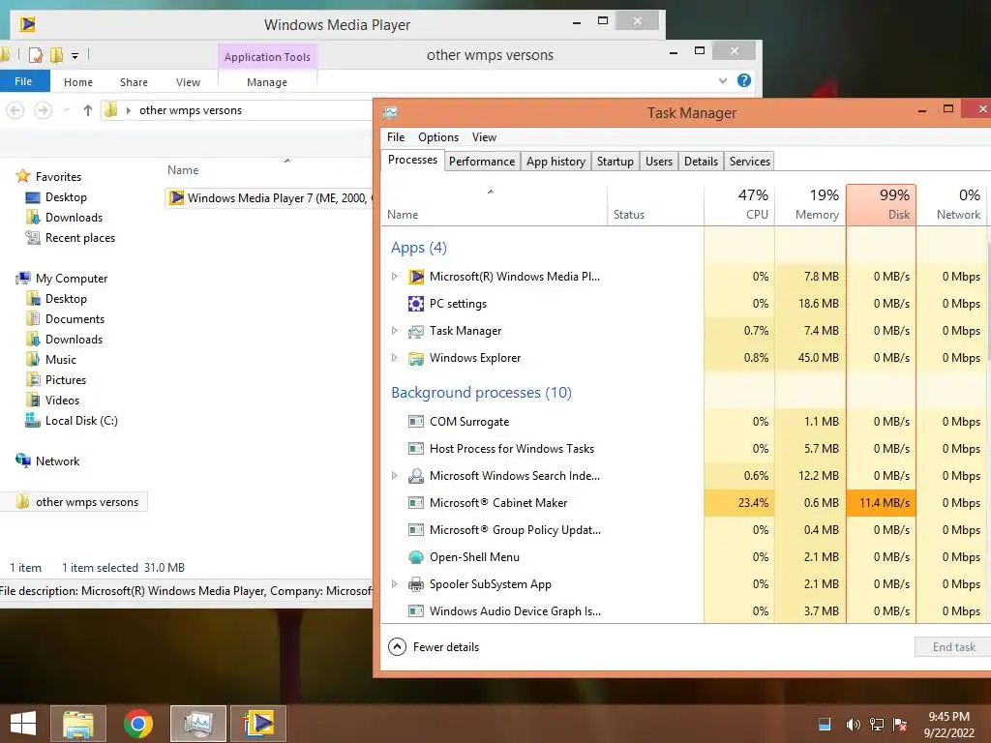
Task: Click the volume speaker tray icon
Action: [853, 725]
